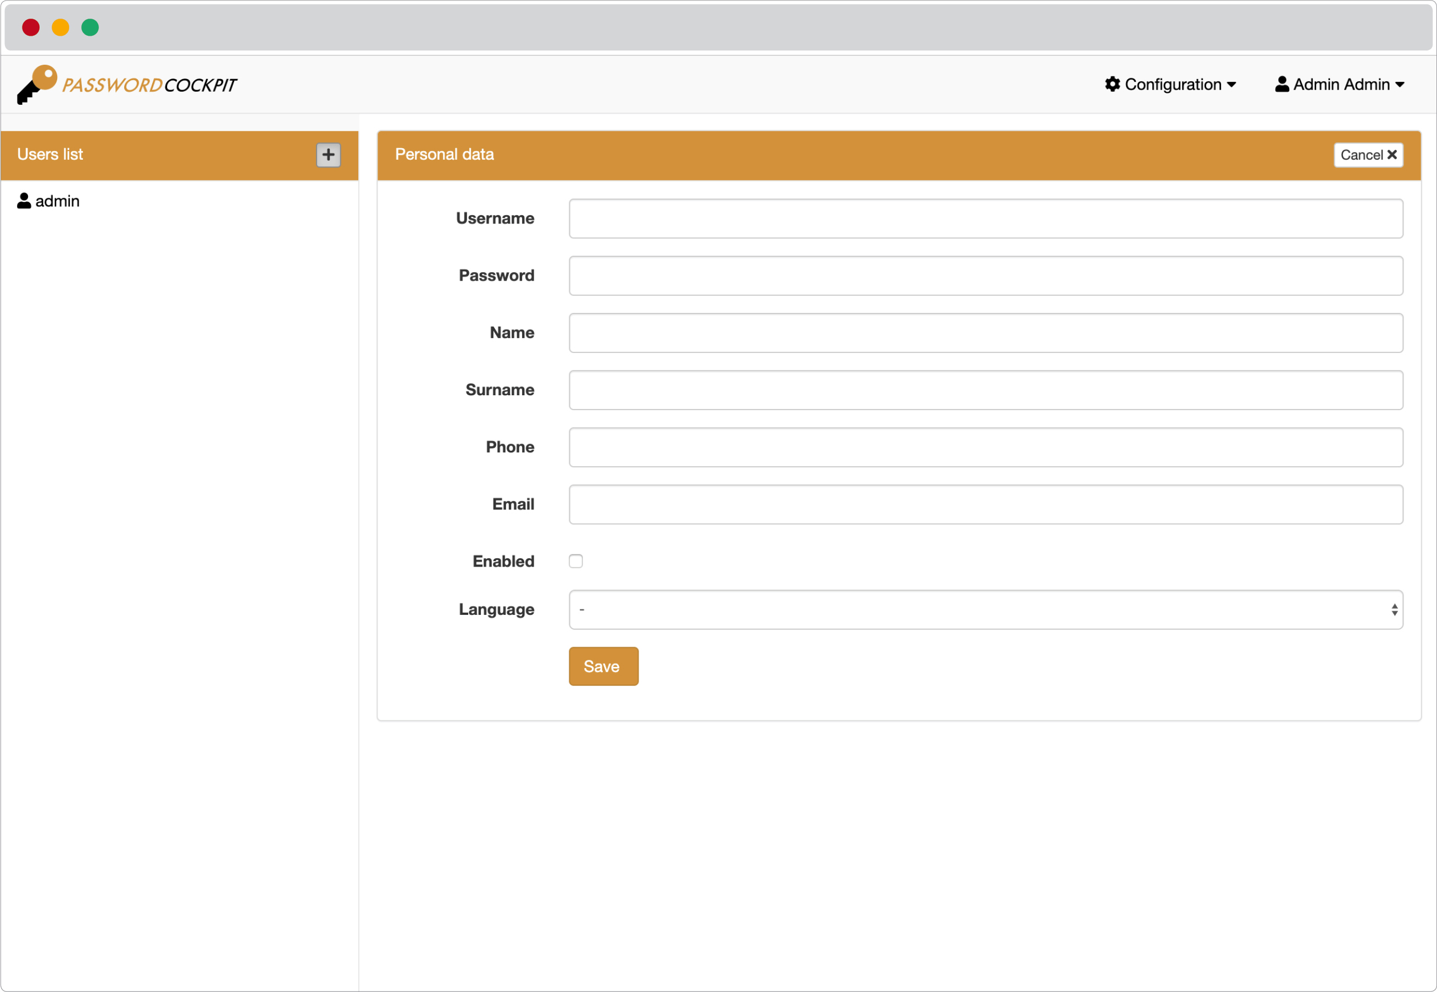This screenshot has height=992, width=1437.
Task: Click the X icon in Cancel button
Action: [x=1392, y=154]
